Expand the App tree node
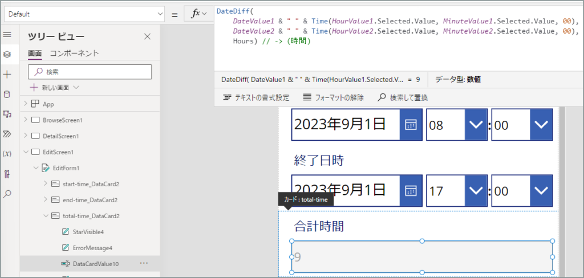The image size is (584, 278). coord(26,104)
